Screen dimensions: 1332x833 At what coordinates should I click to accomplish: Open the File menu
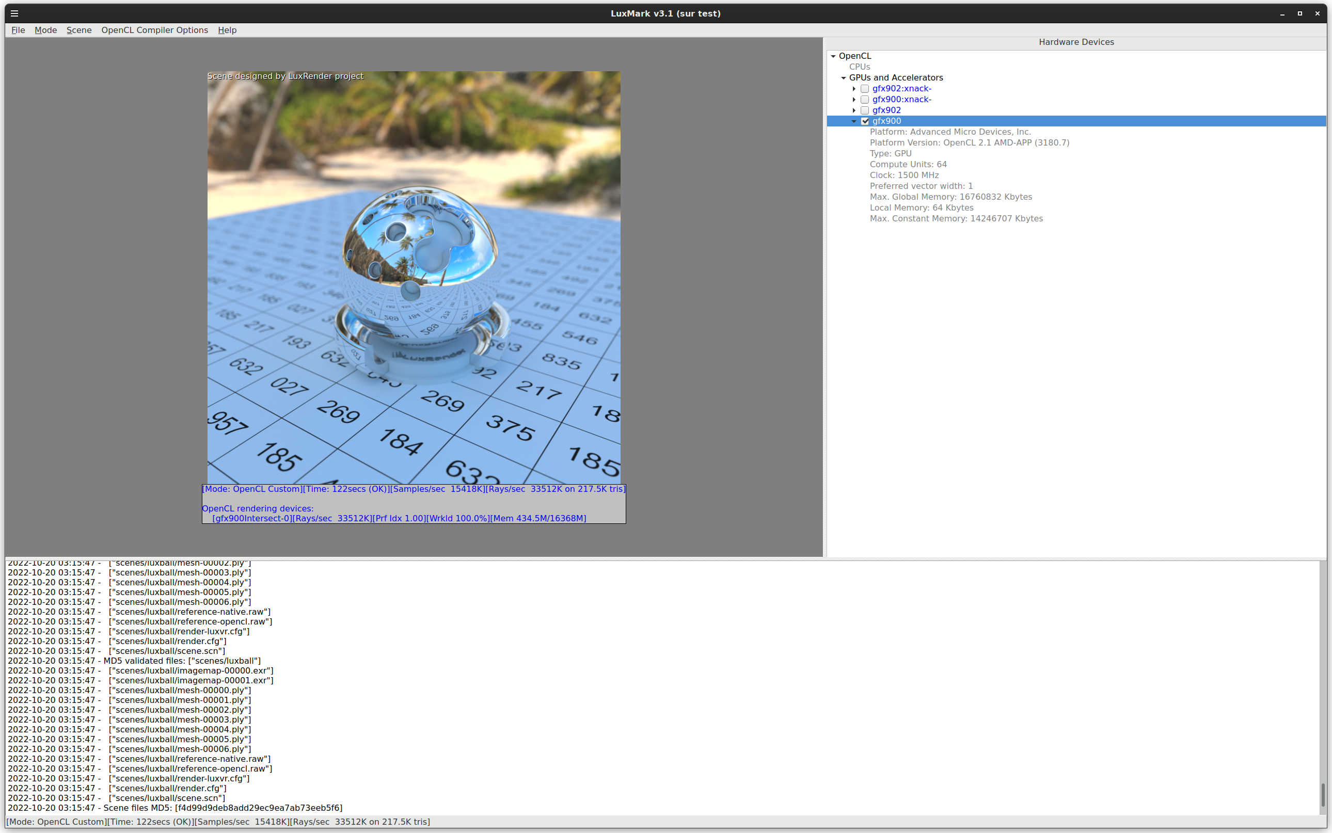[x=18, y=30]
